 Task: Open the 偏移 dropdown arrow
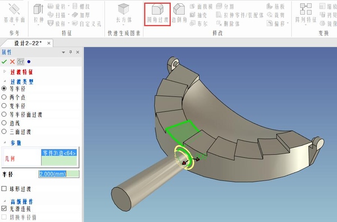tap(288, 23)
